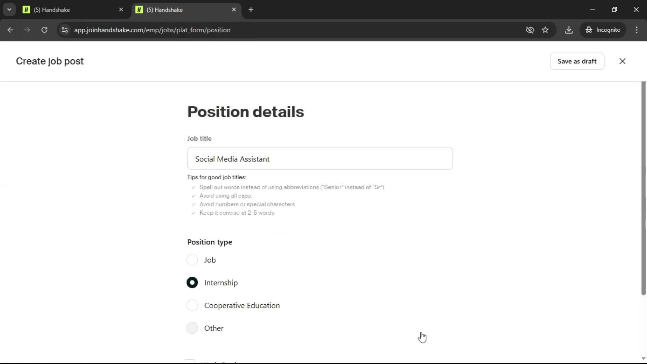647x364 pixels.
Task: Click the 'Tips for good job titles:' text
Action: [x=217, y=177]
